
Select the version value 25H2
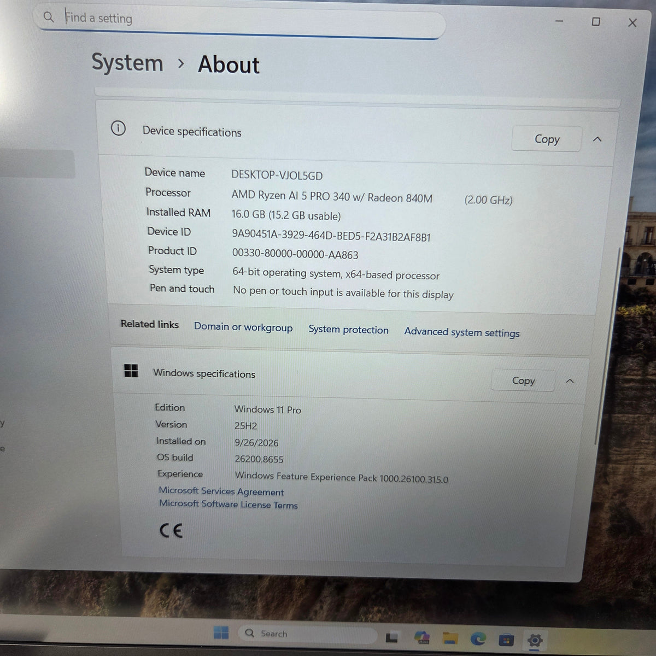point(245,426)
